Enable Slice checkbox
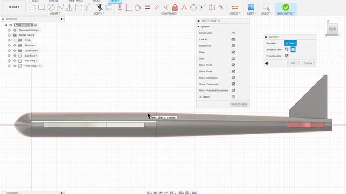346x194 pixels. 233,59
